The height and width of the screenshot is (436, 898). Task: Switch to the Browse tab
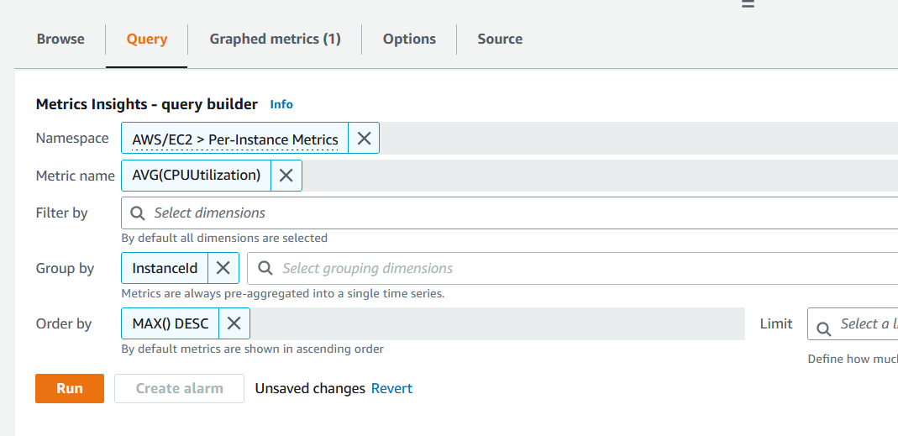click(x=60, y=39)
